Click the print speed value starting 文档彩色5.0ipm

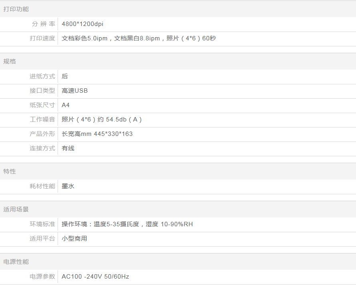pos(139,38)
